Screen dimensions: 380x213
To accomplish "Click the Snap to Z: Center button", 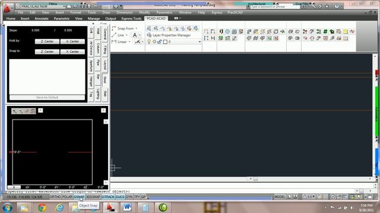I will pos(47,51).
